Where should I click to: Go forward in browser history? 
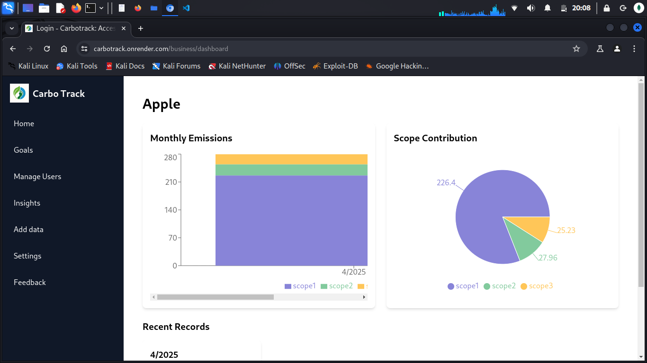pos(30,49)
